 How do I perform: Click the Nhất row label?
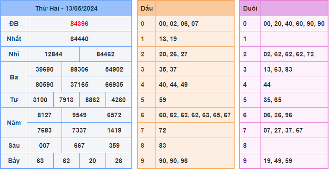(14, 39)
